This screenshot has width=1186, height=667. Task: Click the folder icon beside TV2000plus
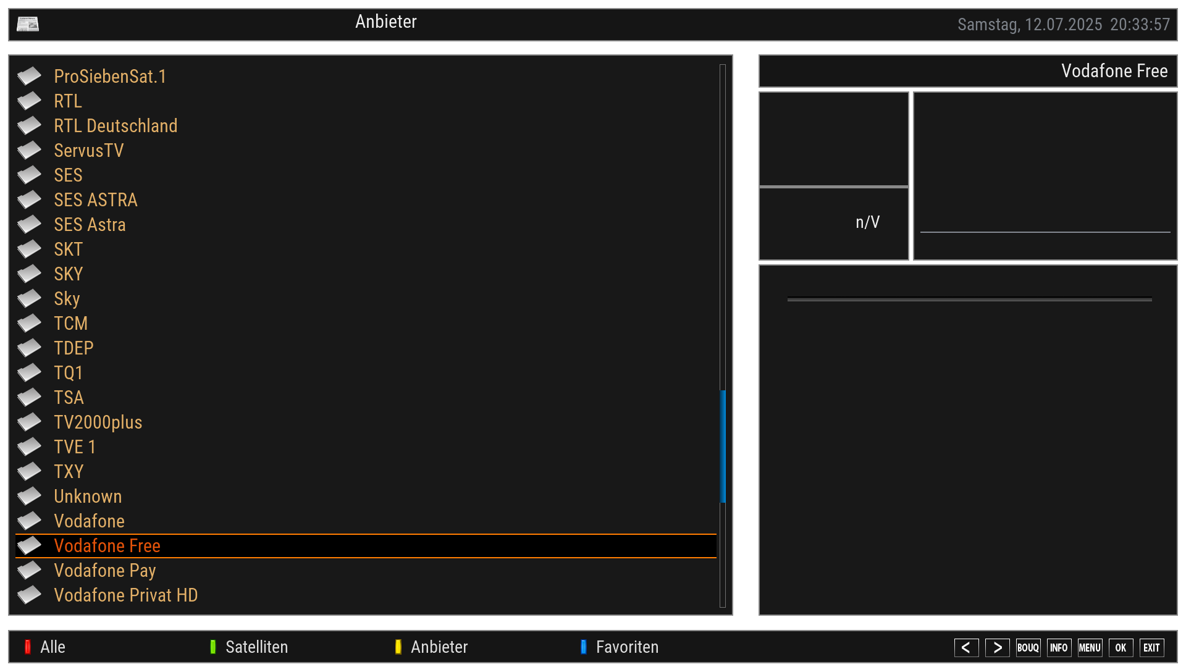pyautogui.click(x=29, y=422)
